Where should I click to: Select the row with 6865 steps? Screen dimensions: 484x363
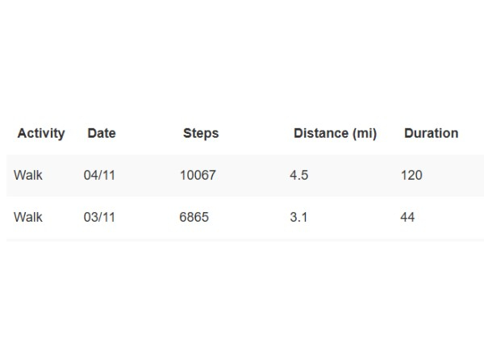(x=242, y=218)
